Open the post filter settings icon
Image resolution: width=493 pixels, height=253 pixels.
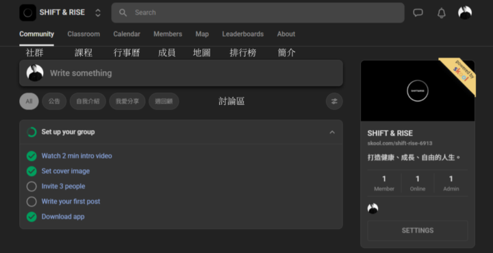334,101
